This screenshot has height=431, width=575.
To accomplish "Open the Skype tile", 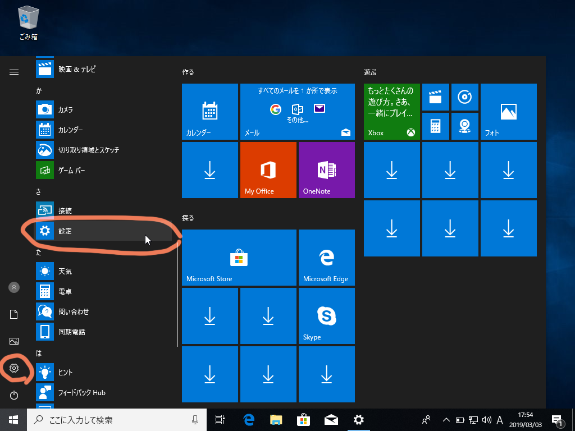I will [326, 315].
